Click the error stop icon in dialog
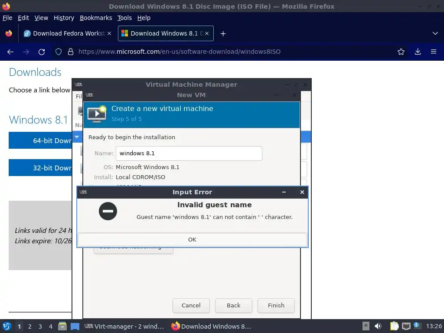This screenshot has height=333, width=444. (x=108, y=211)
